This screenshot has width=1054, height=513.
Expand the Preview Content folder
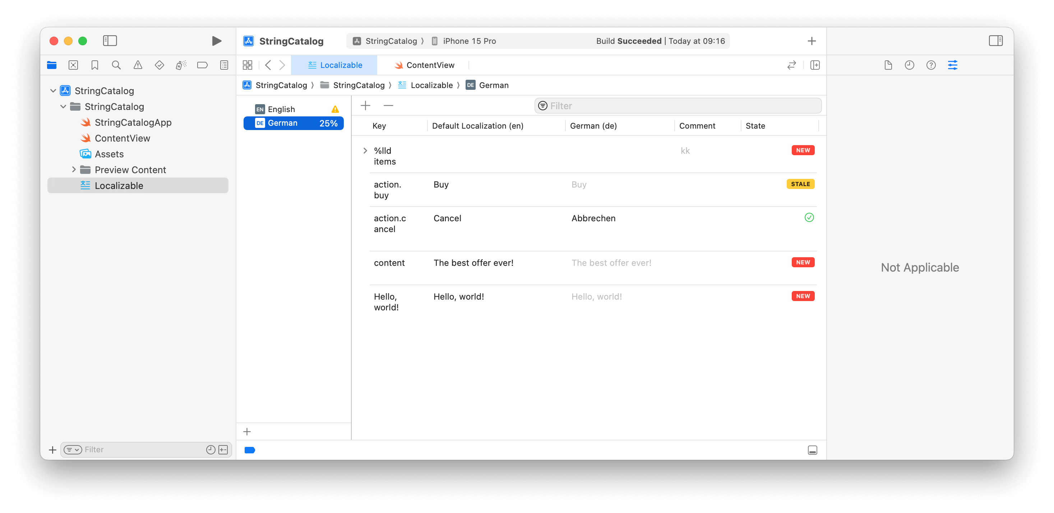click(74, 169)
